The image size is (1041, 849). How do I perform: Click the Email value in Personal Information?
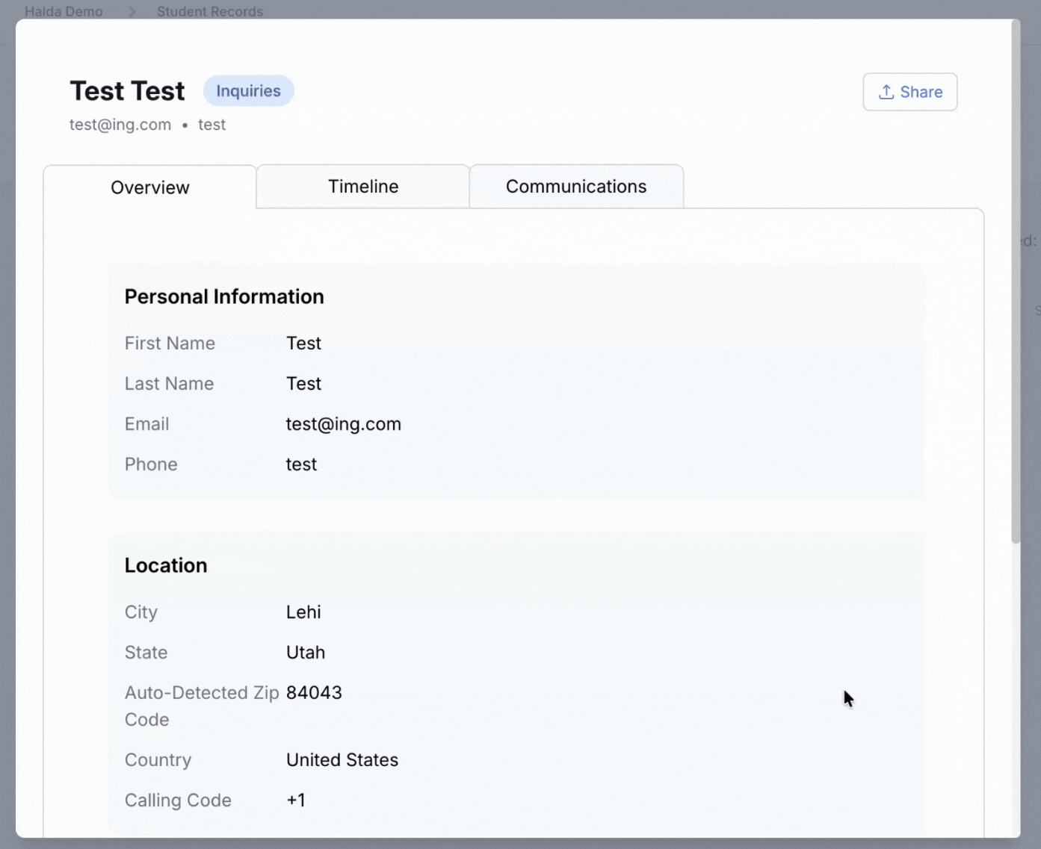343,424
